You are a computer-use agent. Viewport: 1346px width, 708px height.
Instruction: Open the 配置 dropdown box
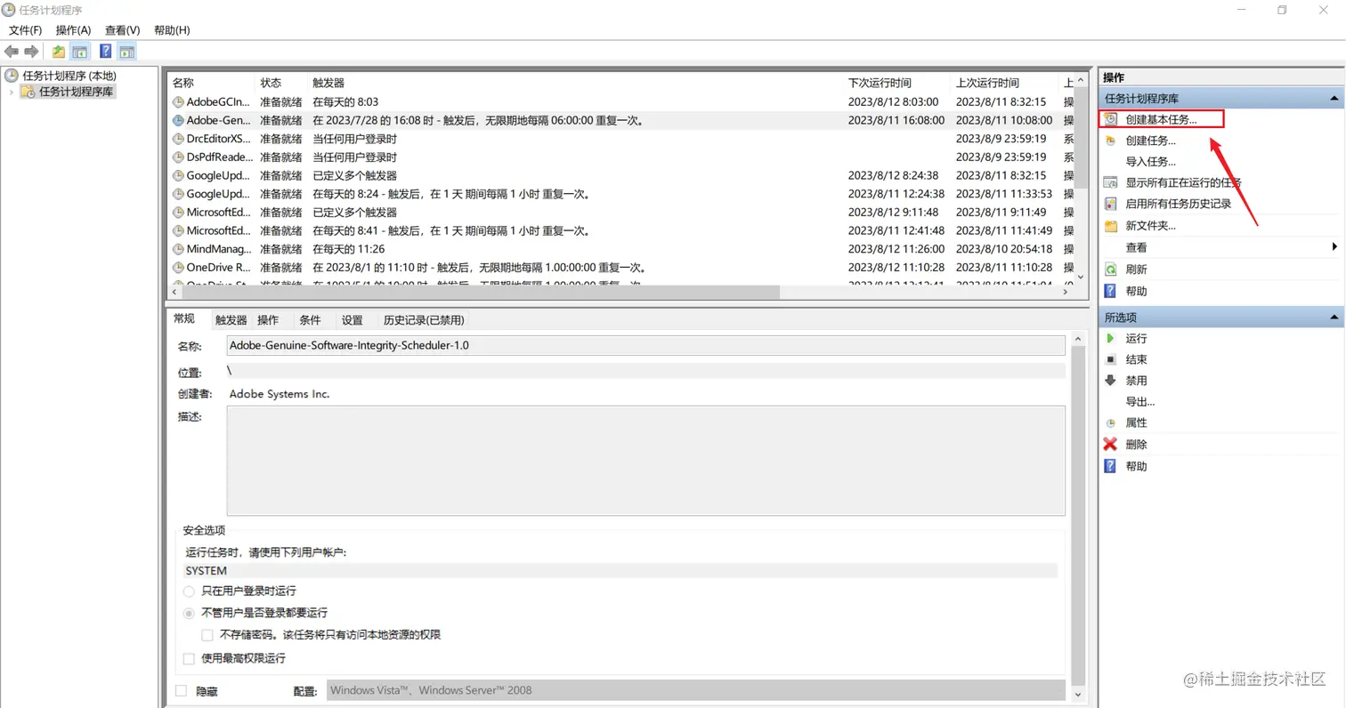(696, 689)
